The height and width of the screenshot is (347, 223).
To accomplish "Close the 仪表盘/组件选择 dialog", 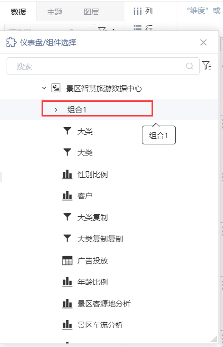I will pos(203,42).
